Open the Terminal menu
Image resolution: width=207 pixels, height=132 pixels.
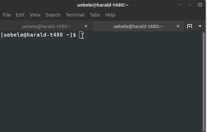(75, 15)
